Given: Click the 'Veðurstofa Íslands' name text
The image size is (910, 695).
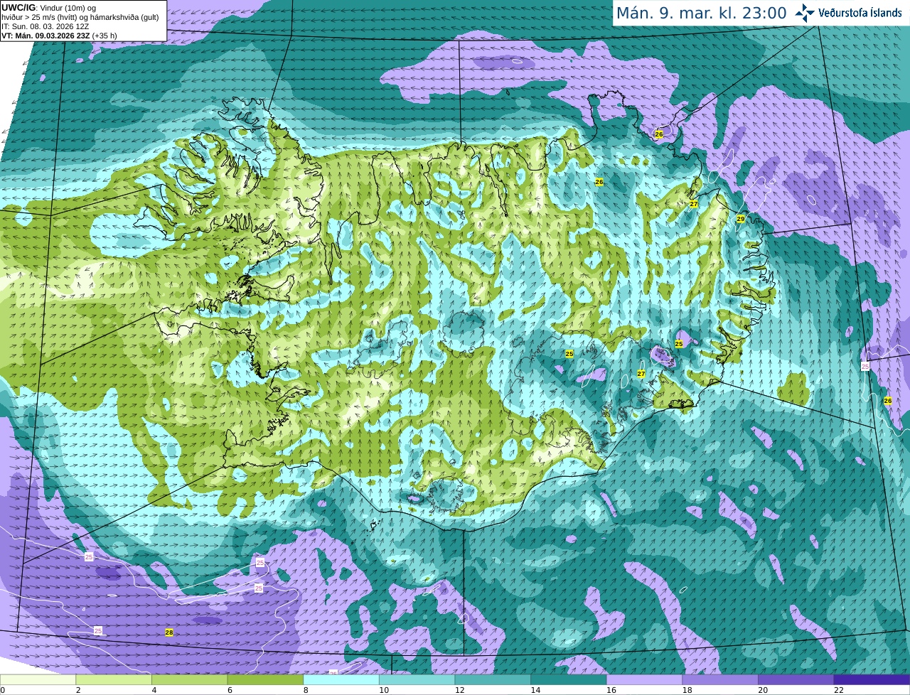Looking at the screenshot, I should [860, 13].
